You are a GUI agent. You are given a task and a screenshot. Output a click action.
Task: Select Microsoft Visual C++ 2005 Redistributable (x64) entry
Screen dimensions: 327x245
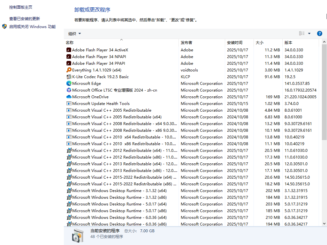pos(117,117)
